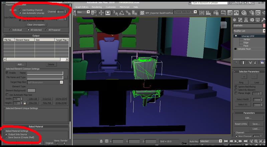Open the Graph Editors menu
Viewport: 267px width, 147px height.
click(82, 7)
